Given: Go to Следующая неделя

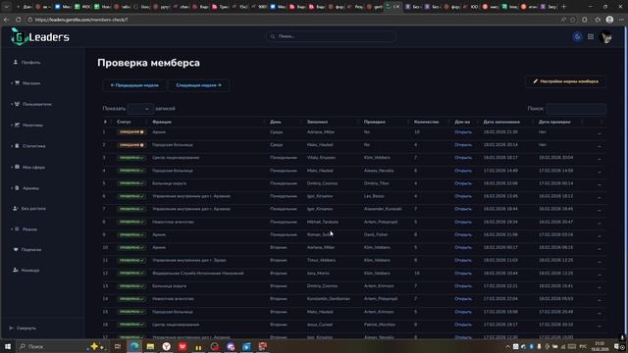Looking at the screenshot, I should 198,85.
